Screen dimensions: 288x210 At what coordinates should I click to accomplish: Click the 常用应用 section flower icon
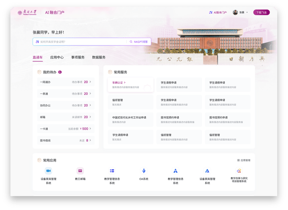coord(39,160)
